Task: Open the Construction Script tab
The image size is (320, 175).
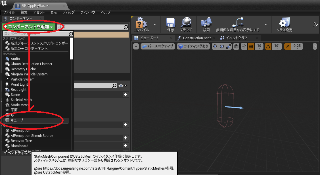Action: coord(197,38)
